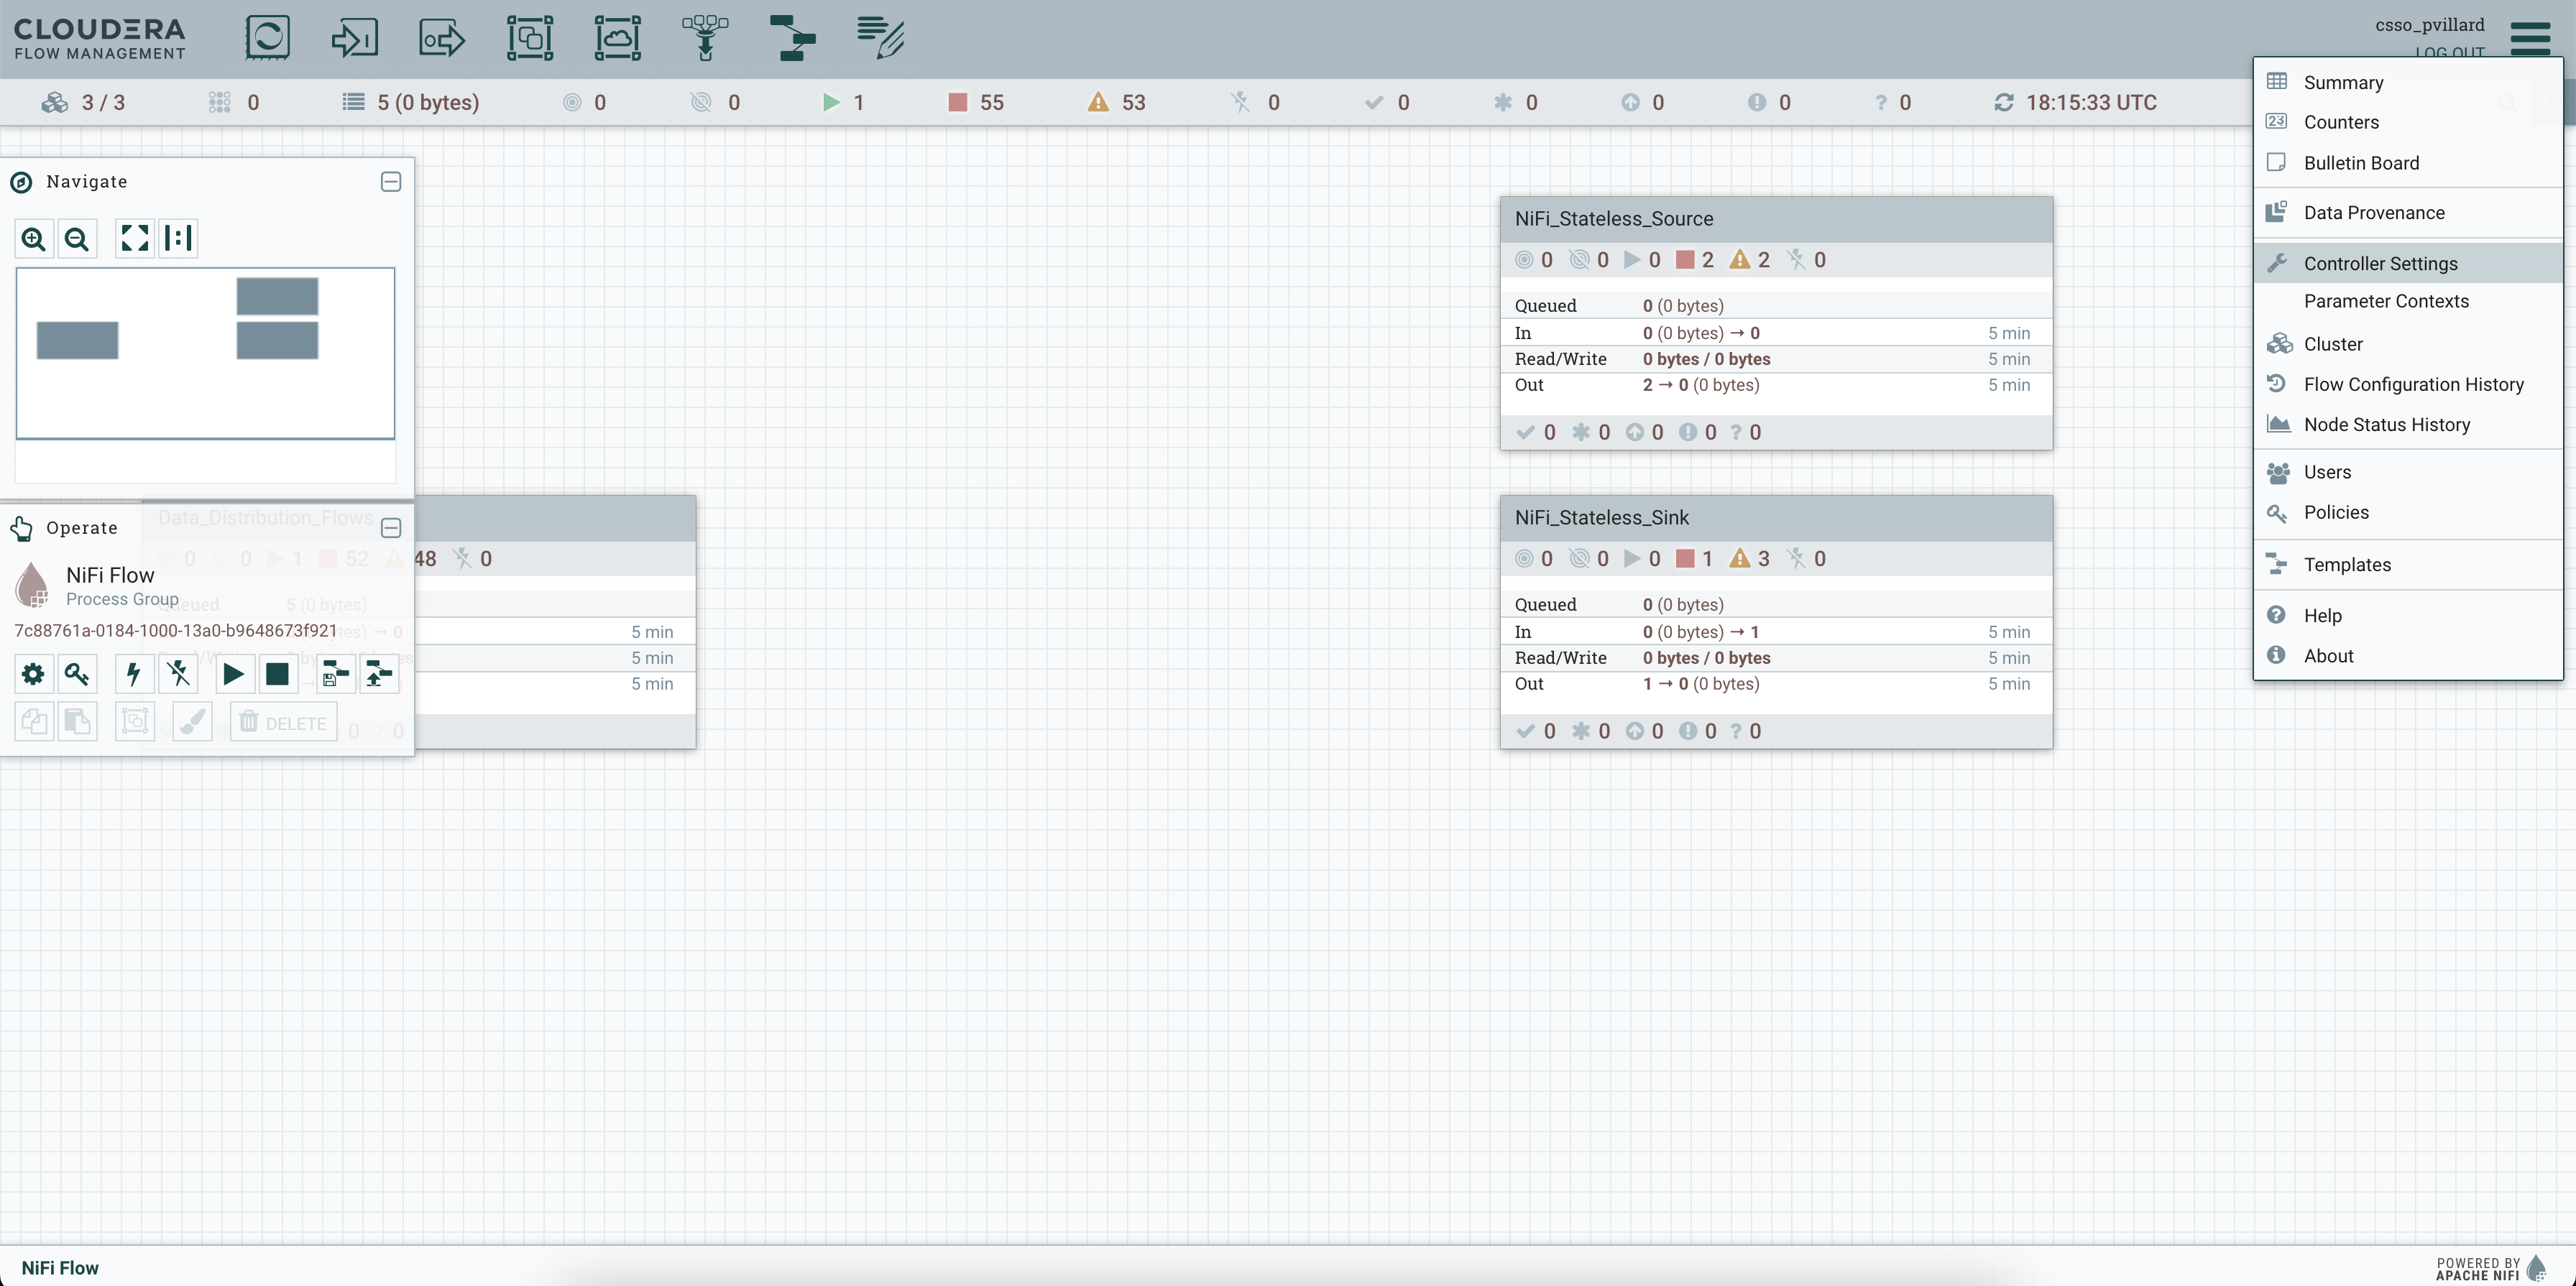Start the flow with the play button

[233, 675]
